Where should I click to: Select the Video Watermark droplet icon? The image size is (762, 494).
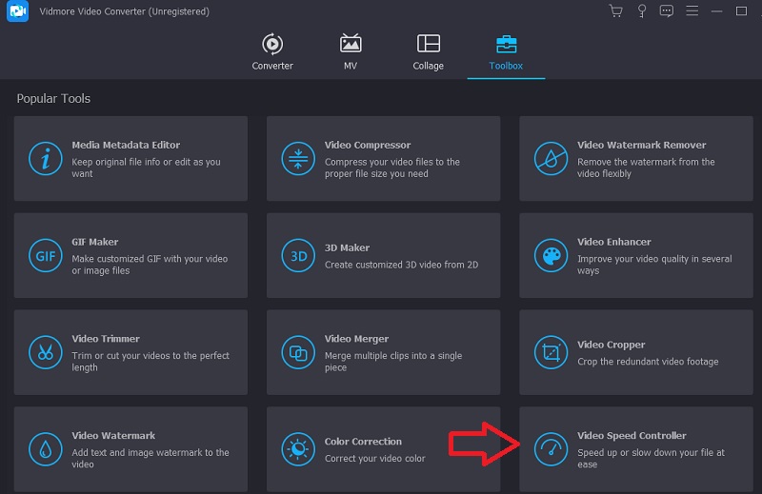coord(45,449)
